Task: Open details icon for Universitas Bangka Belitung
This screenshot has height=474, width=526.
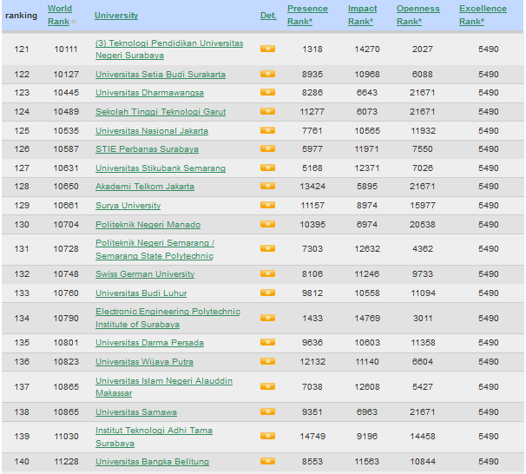Action: tap(267, 461)
